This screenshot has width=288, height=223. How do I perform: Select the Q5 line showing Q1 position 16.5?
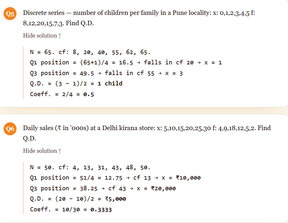click(x=126, y=62)
